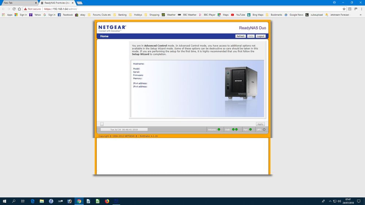
Task: Expand the Shopping bookmark folder
Action: tap(152, 15)
